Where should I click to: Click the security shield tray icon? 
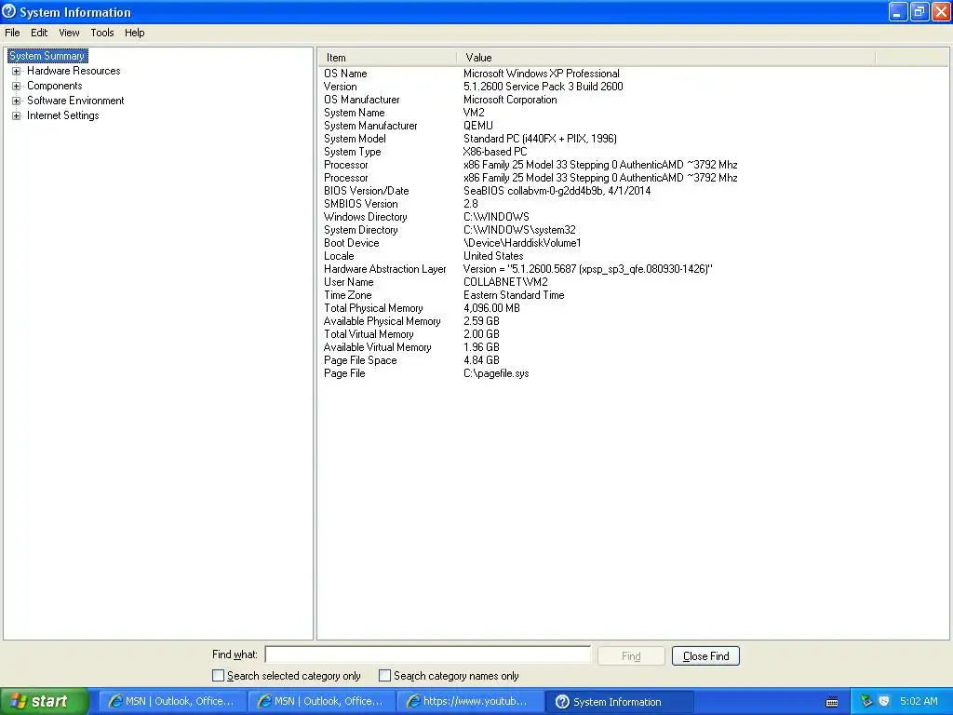(x=884, y=701)
